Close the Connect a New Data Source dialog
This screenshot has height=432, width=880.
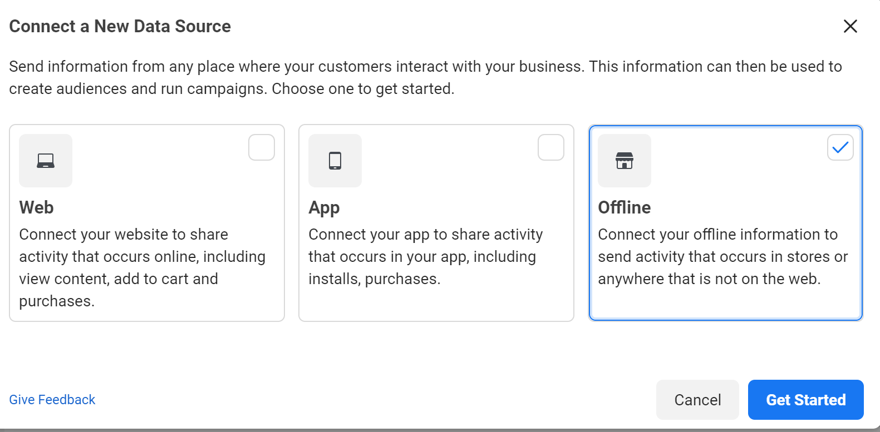click(x=850, y=26)
